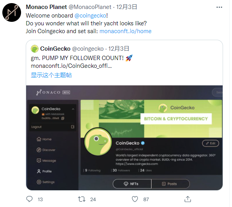Click the Monaco search field
Screen dimensions: 232x207
point(217,92)
